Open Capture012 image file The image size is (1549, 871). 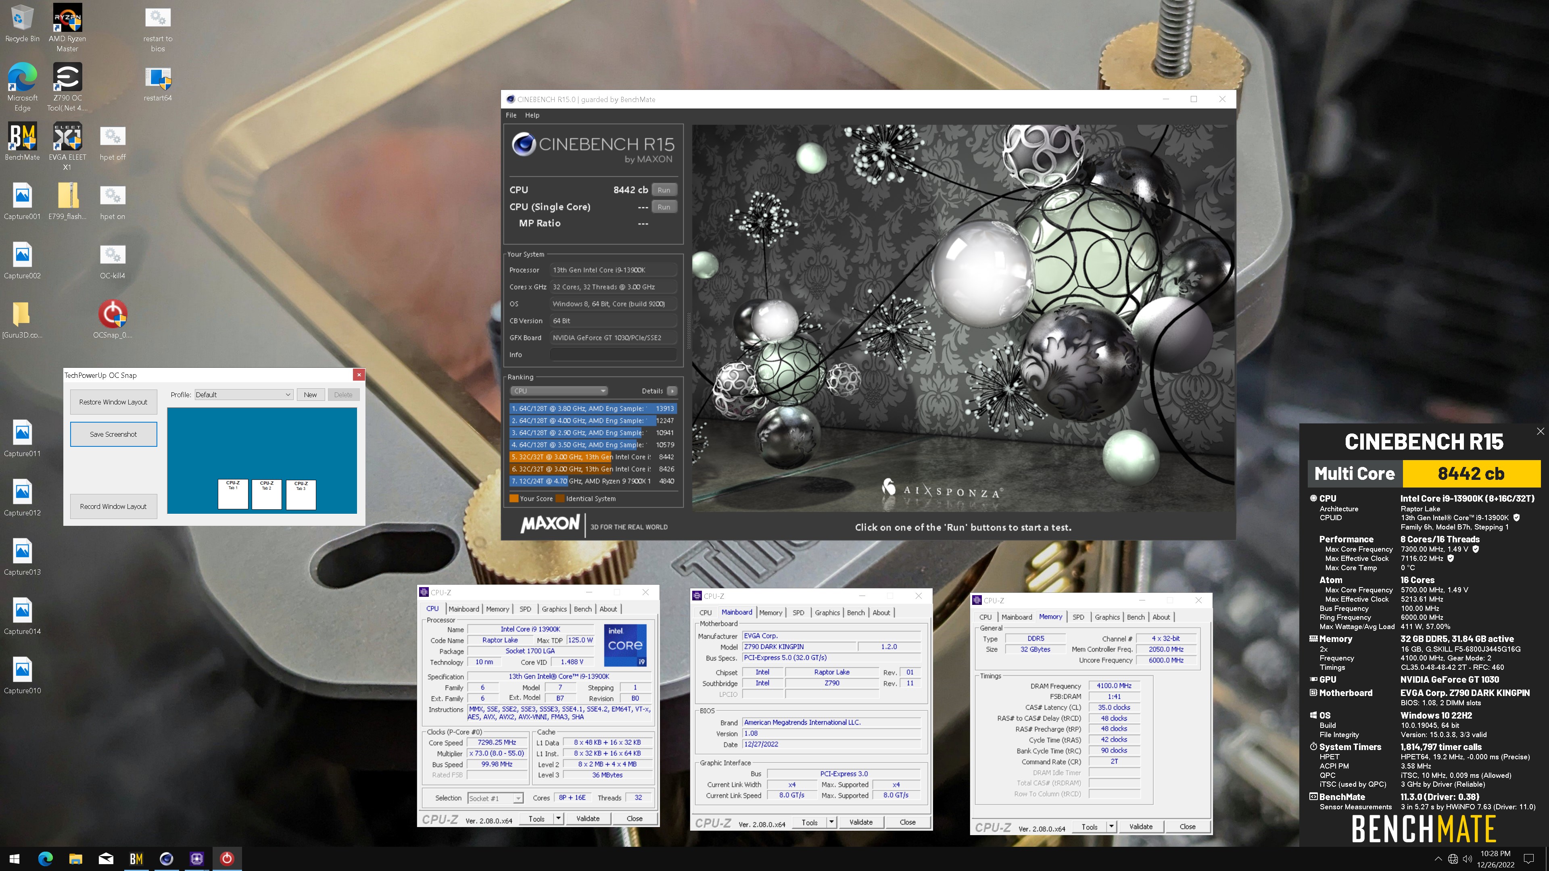point(22,498)
